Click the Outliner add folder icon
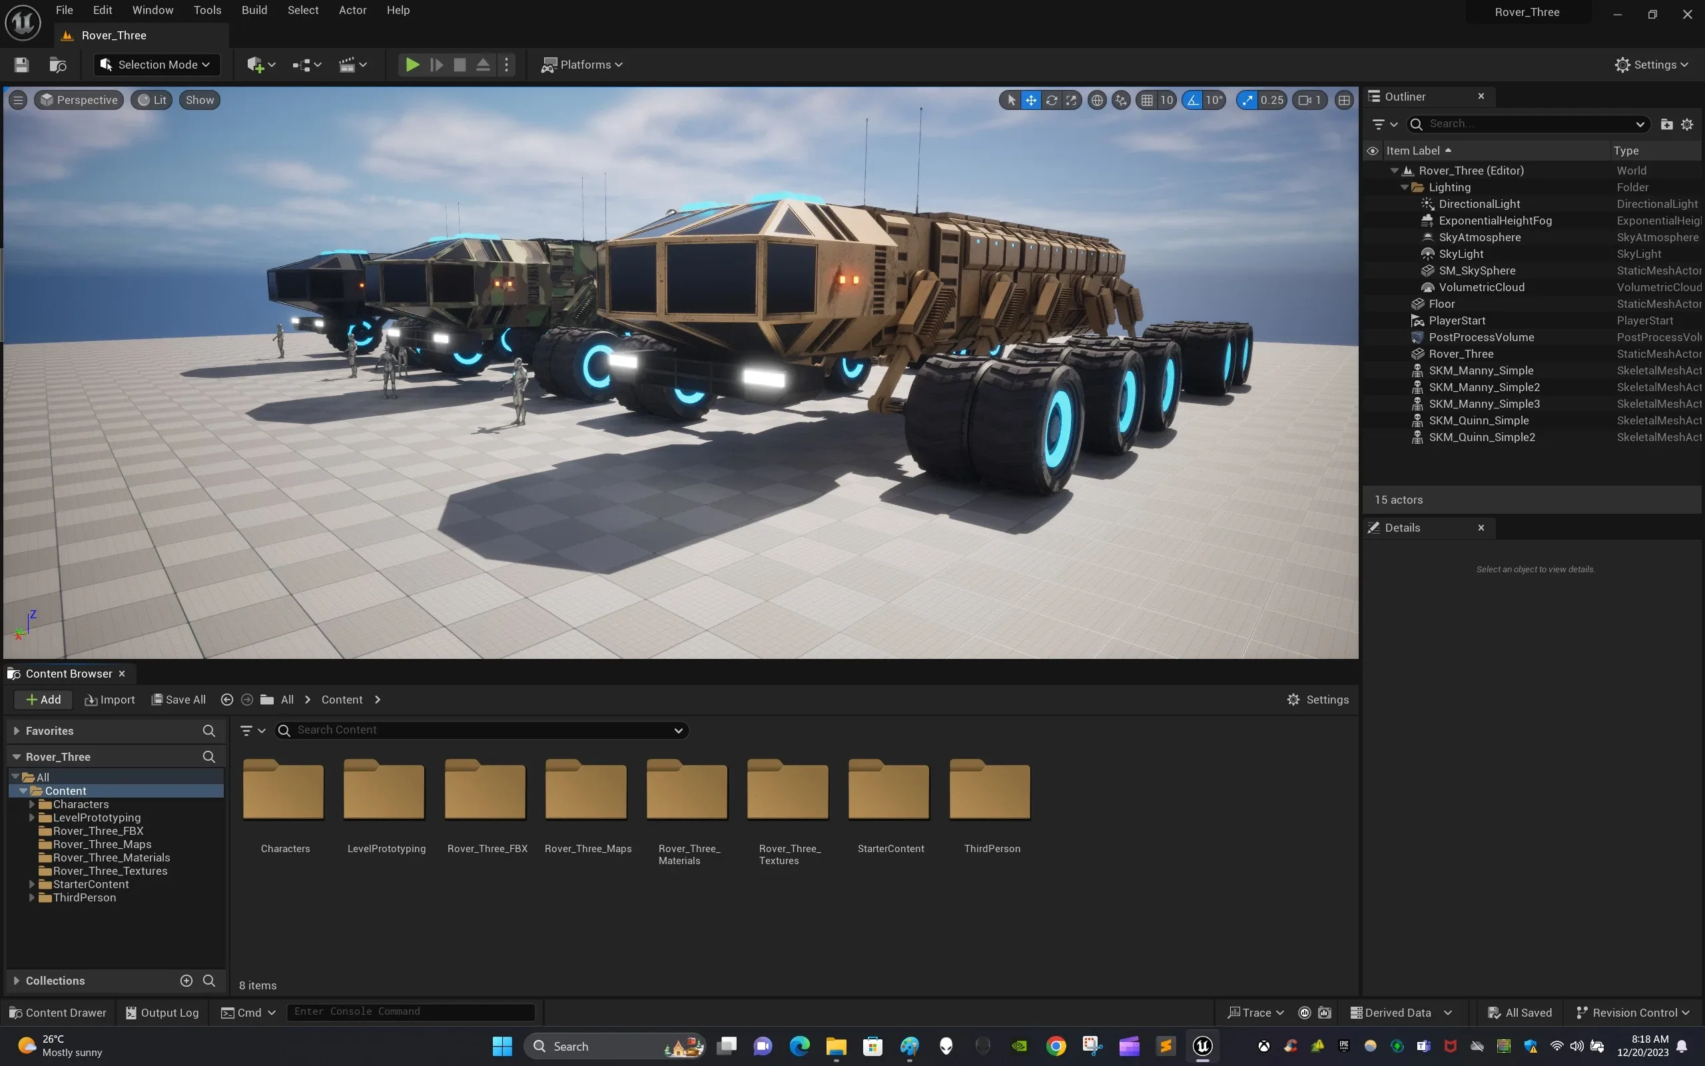The height and width of the screenshot is (1066, 1705). (x=1666, y=124)
